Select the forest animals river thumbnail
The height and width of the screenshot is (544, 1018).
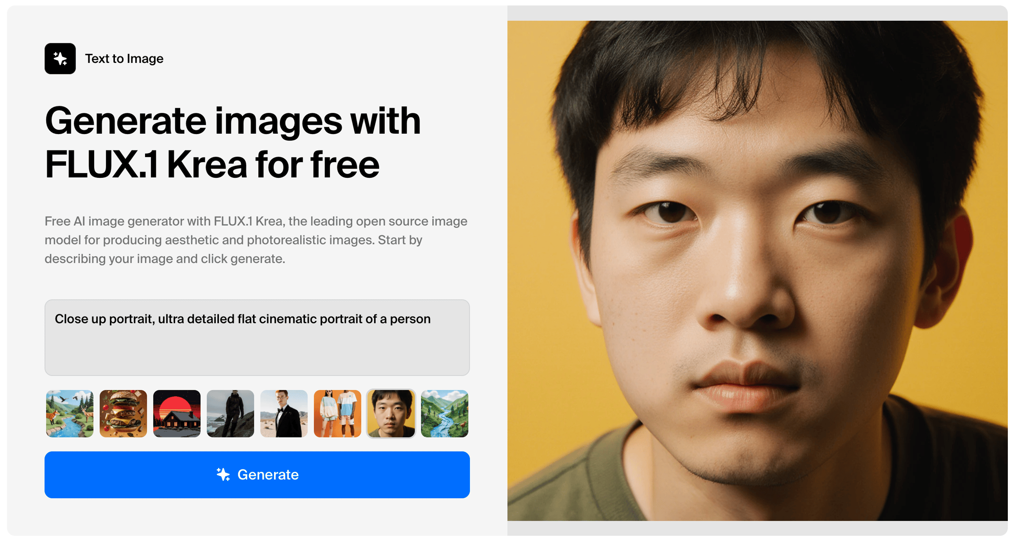tap(70, 414)
